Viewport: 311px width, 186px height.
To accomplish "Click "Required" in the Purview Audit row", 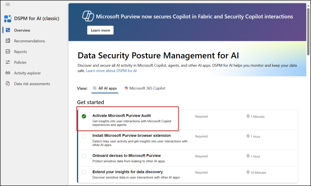I will [201, 117].
